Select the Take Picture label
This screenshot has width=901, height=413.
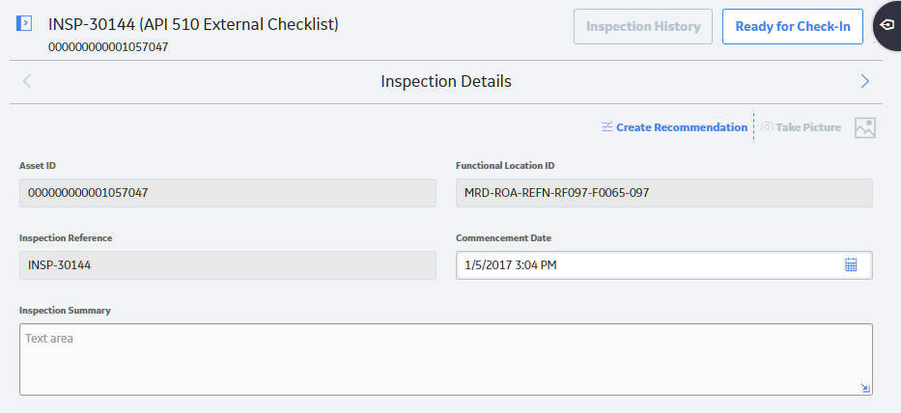[808, 127]
